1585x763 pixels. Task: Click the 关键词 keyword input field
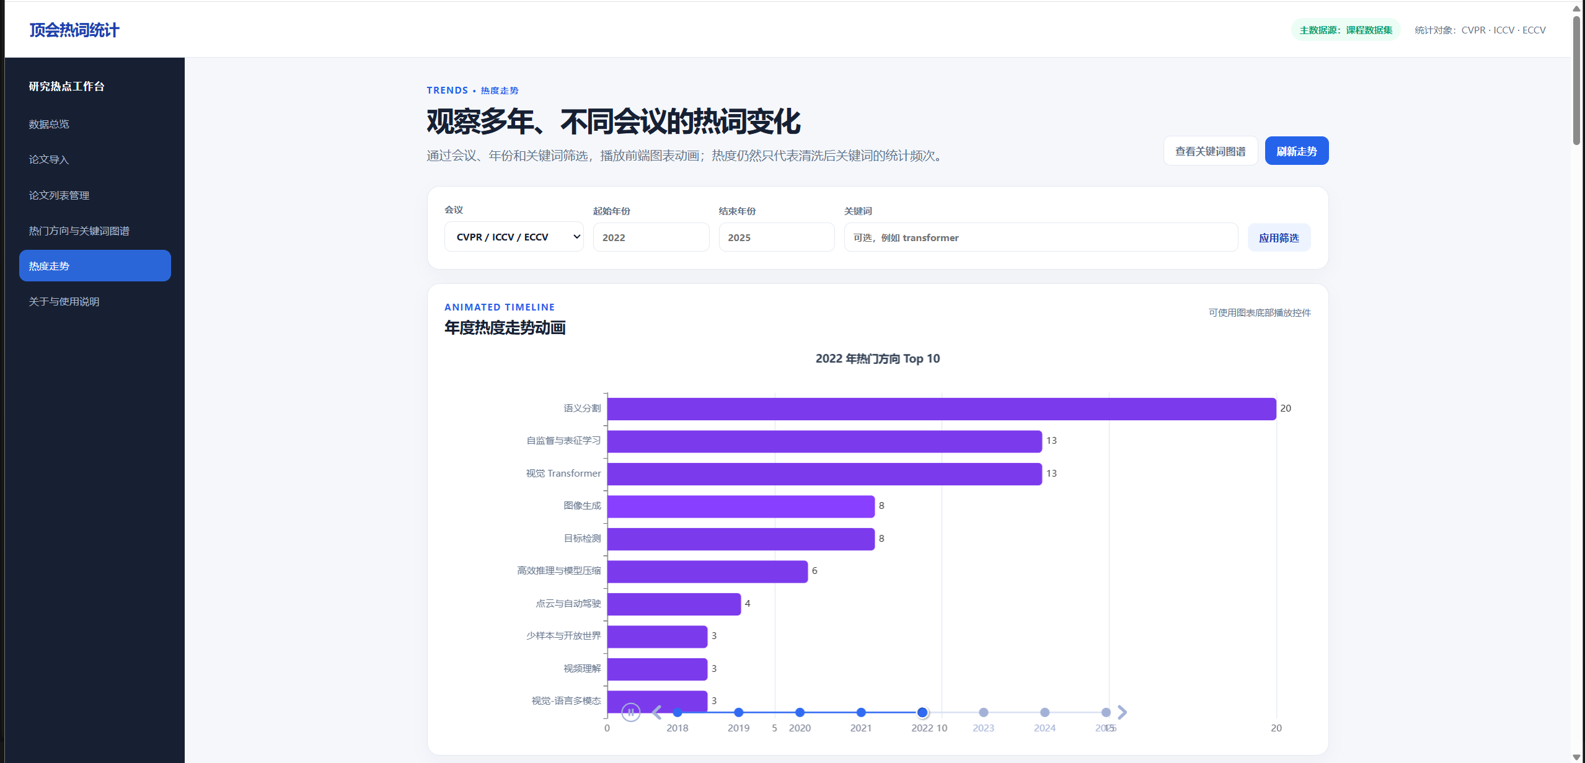point(1041,237)
